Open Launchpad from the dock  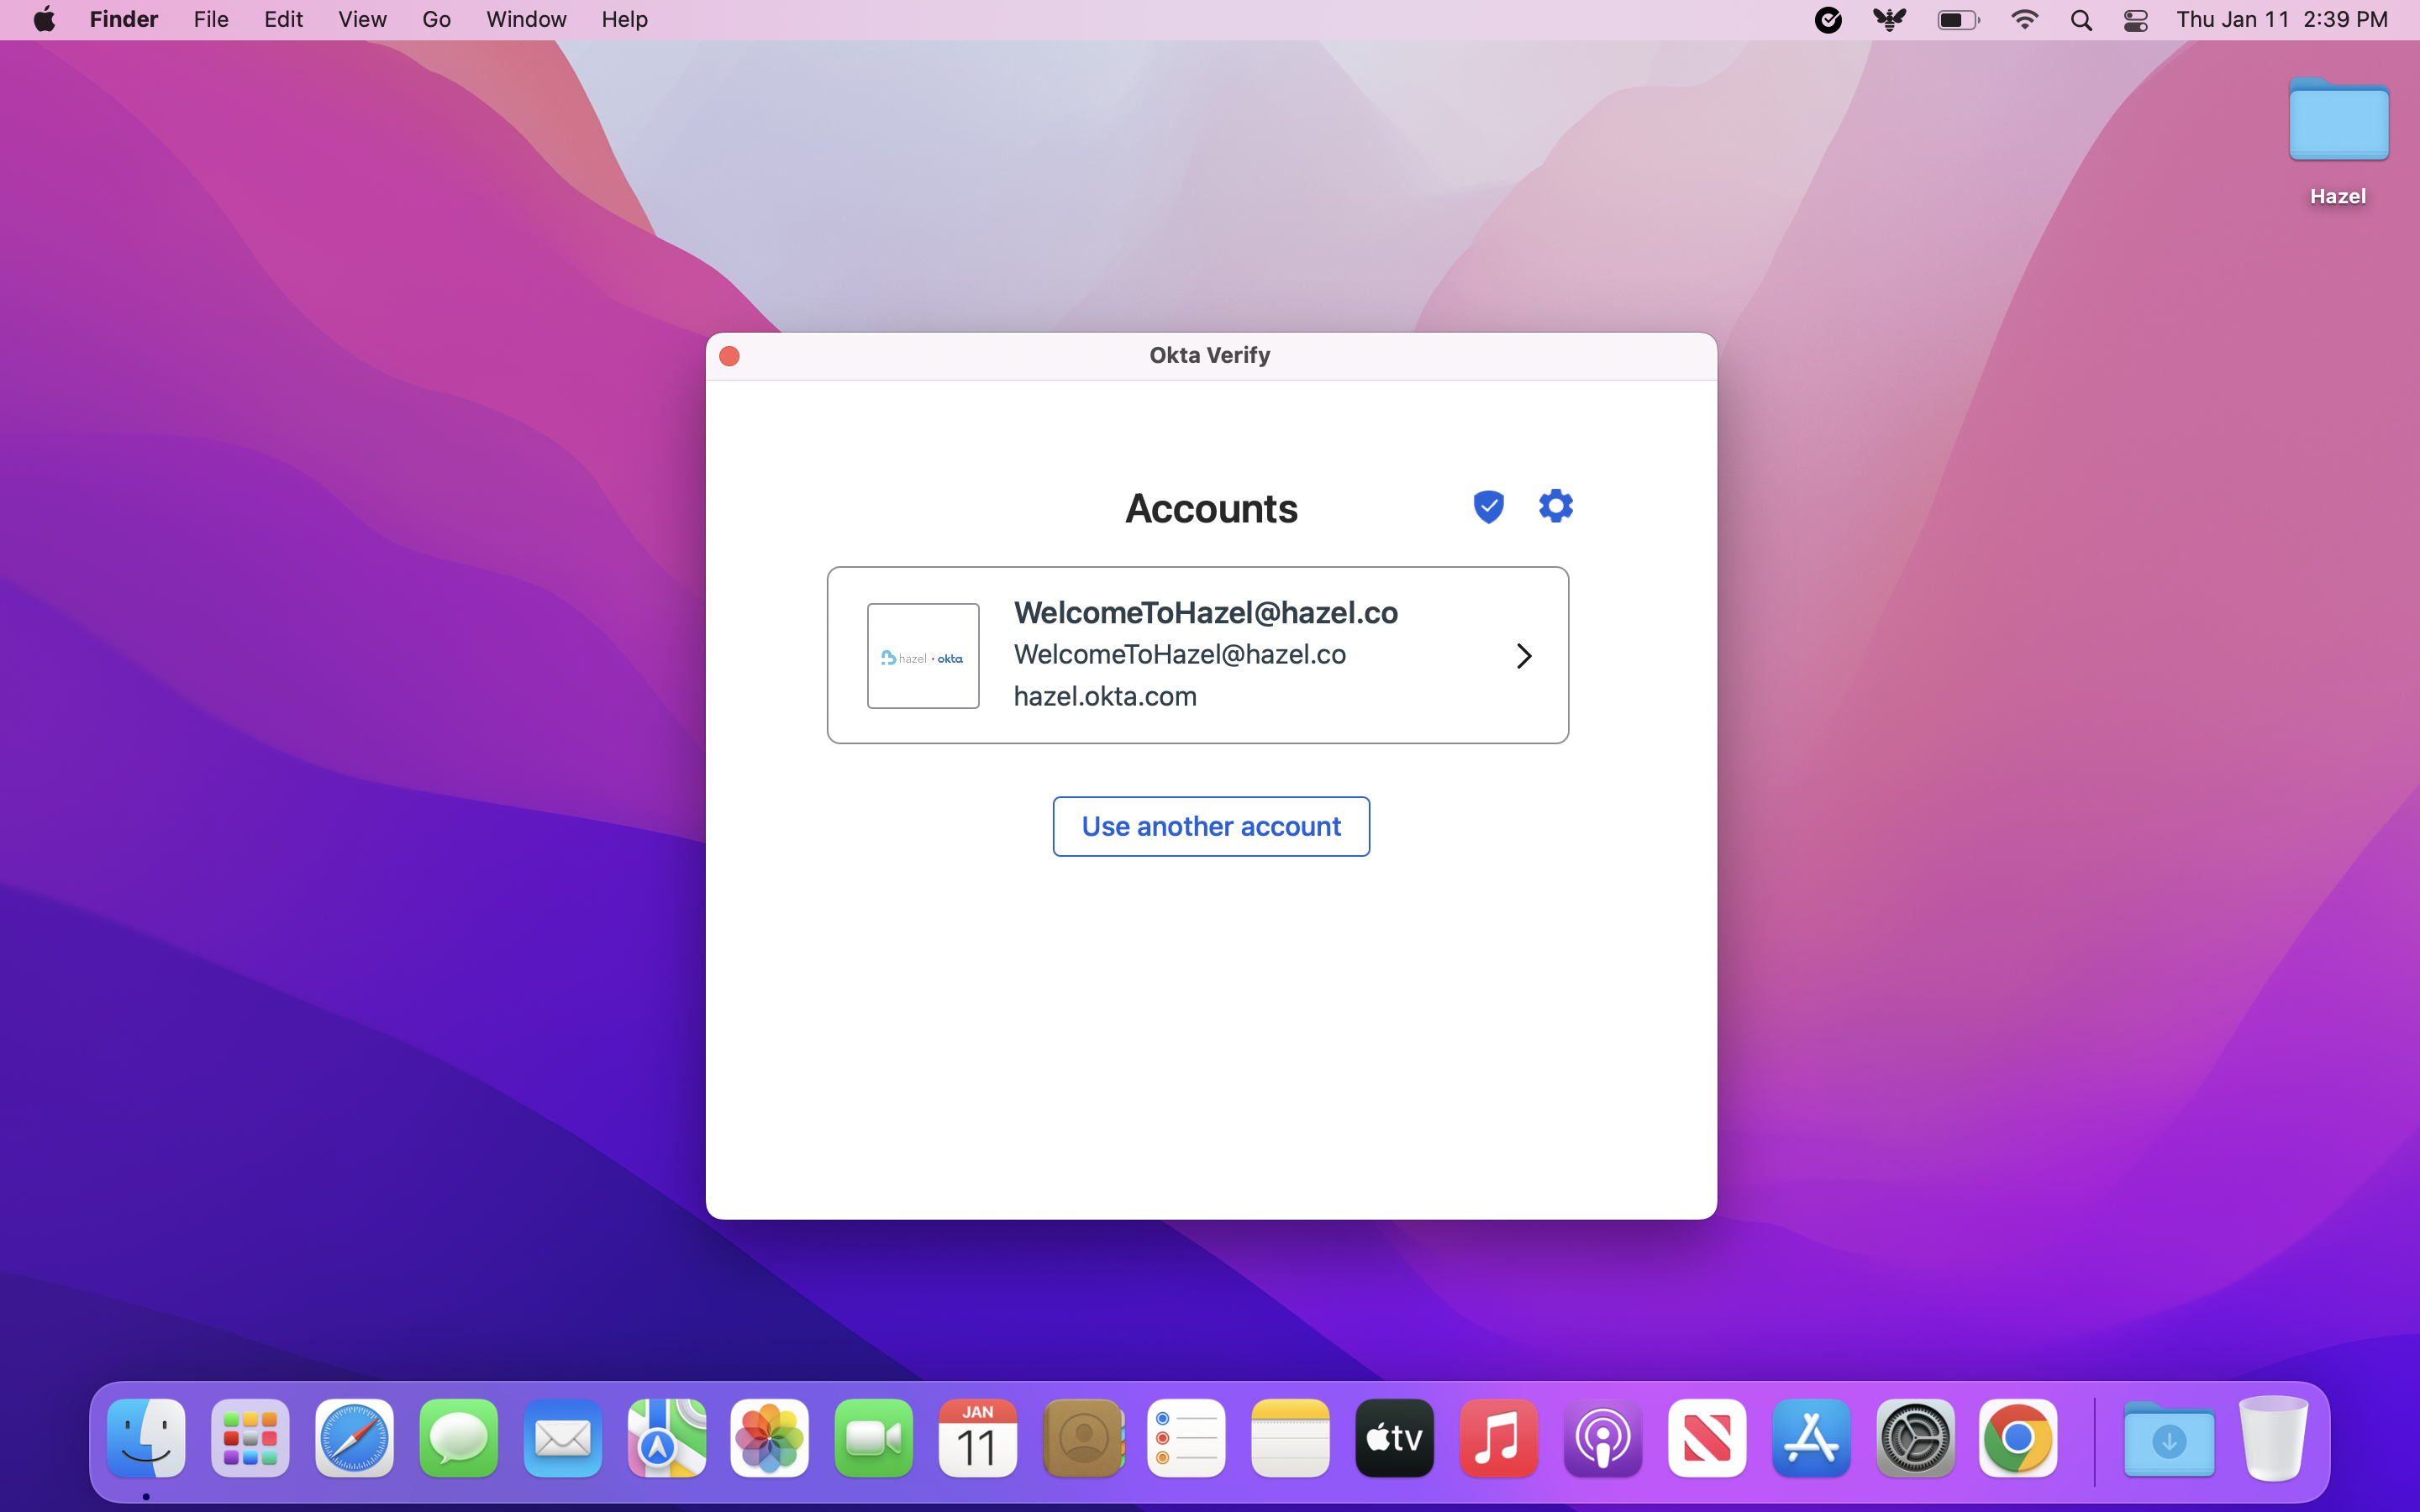pos(250,1438)
